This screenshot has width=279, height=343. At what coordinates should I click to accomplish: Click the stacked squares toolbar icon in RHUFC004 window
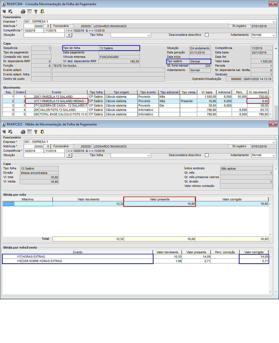[x=10, y=12]
